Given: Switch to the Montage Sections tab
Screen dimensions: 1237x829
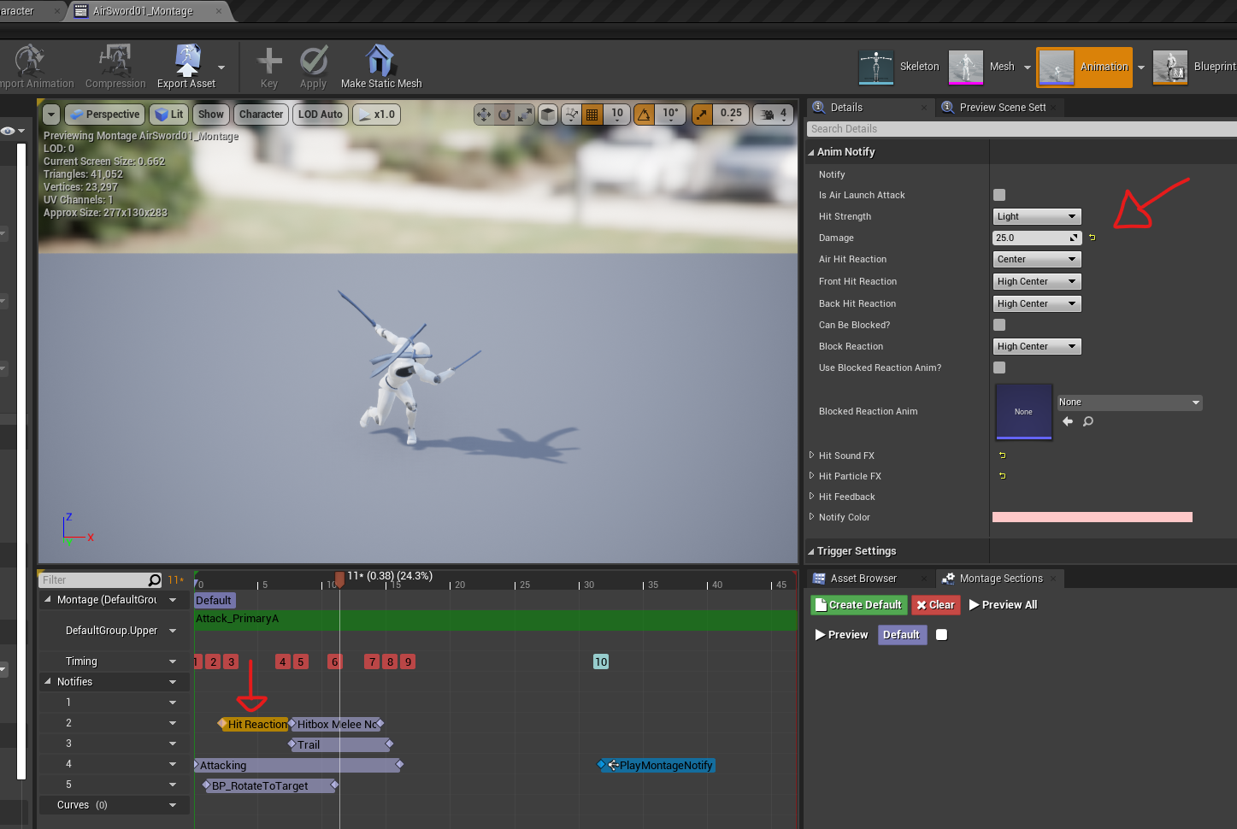Looking at the screenshot, I should (999, 578).
